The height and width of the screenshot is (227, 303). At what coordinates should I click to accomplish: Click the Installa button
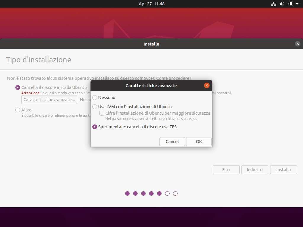pyautogui.click(x=283, y=170)
